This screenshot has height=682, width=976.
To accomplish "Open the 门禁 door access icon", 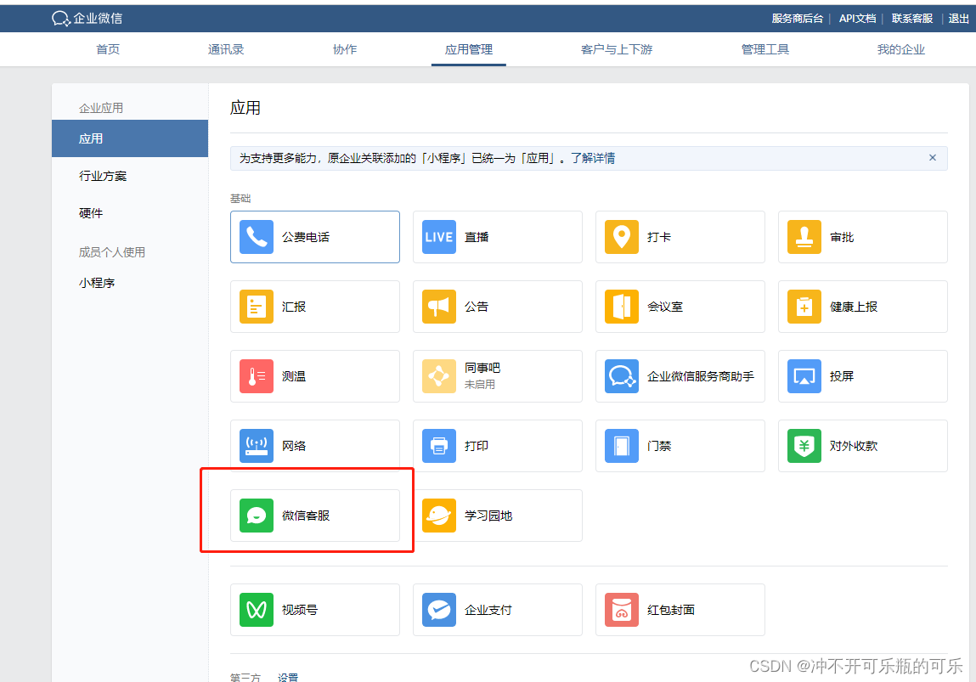I will tap(621, 446).
